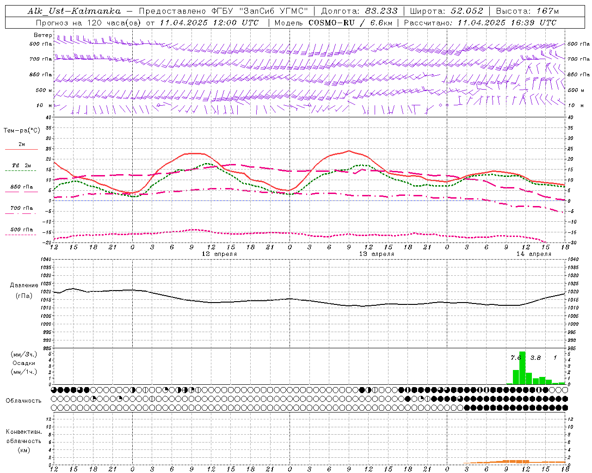
Task: Click the Тем-ра(°C) axis title
Action: pyautogui.click(x=22, y=131)
